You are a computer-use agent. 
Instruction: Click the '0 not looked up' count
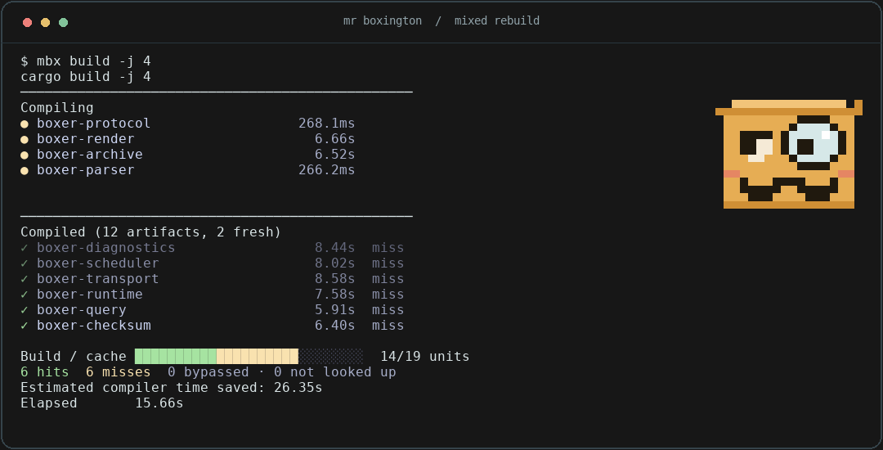[x=335, y=372]
